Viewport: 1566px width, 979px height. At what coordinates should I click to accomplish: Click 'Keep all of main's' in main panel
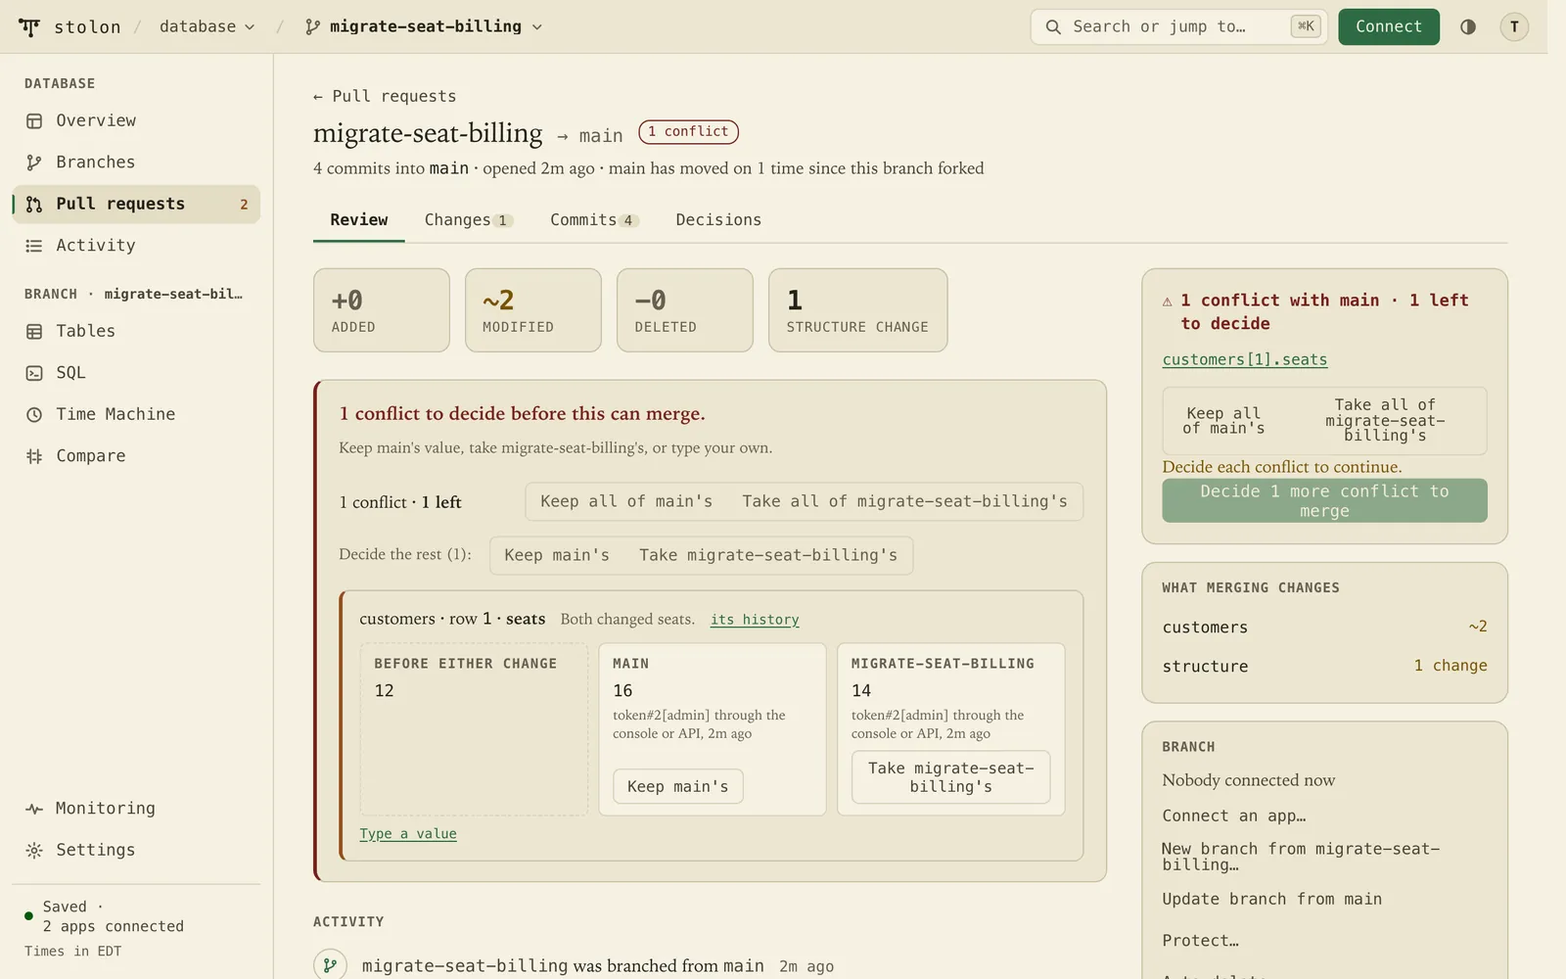click(626, 501)
